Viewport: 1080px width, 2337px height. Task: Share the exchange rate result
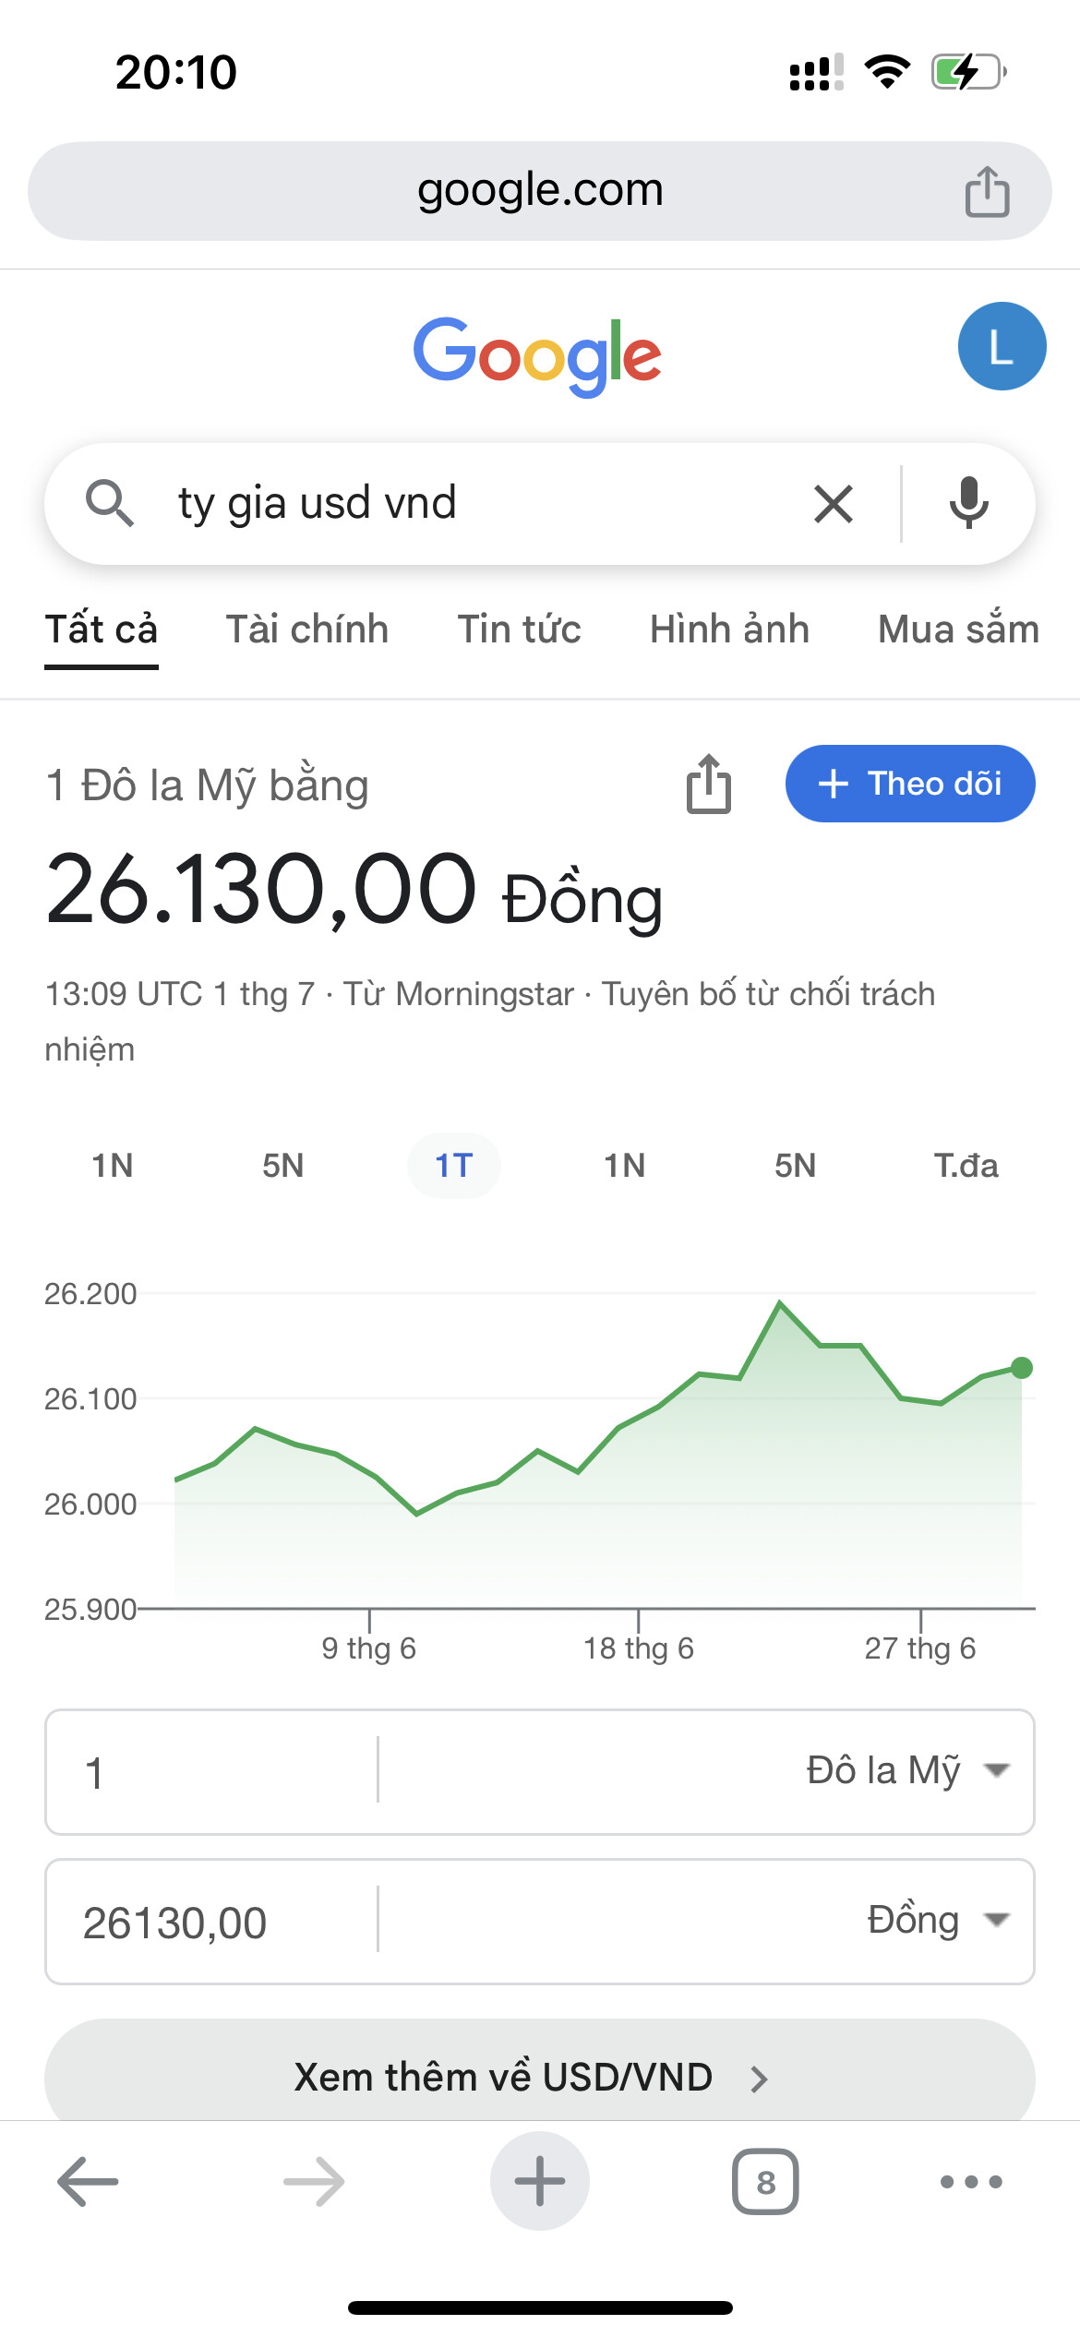709,785
